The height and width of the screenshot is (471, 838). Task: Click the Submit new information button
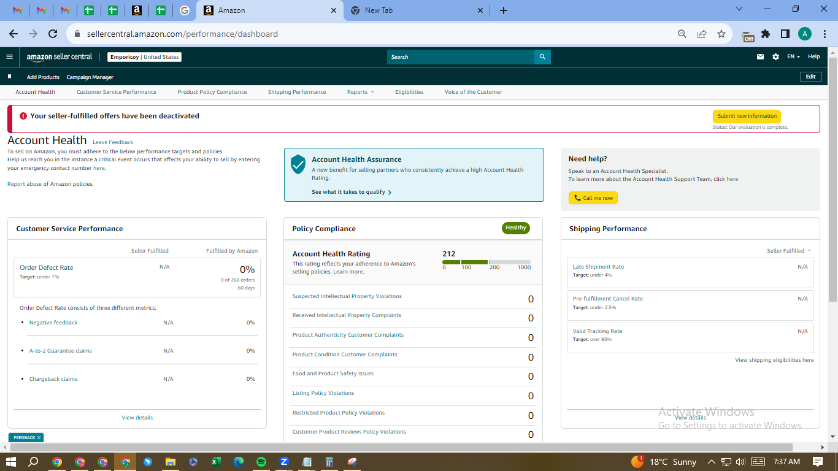click(x=747, y=116)
